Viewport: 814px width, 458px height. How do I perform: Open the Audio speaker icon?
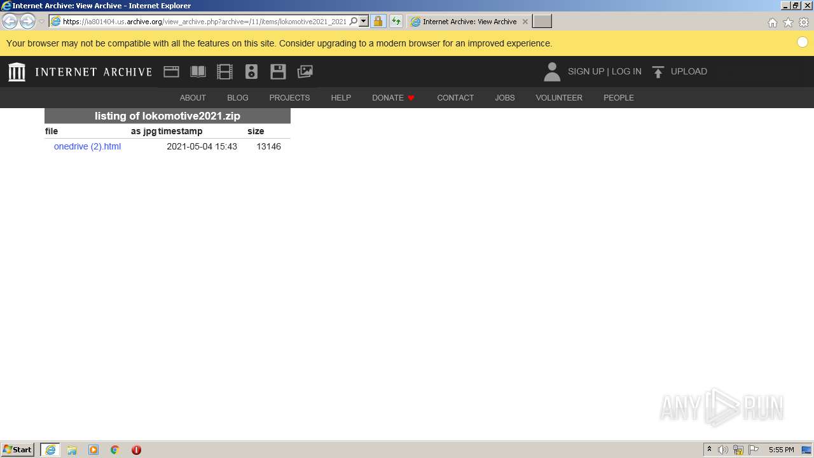[251, 72]
